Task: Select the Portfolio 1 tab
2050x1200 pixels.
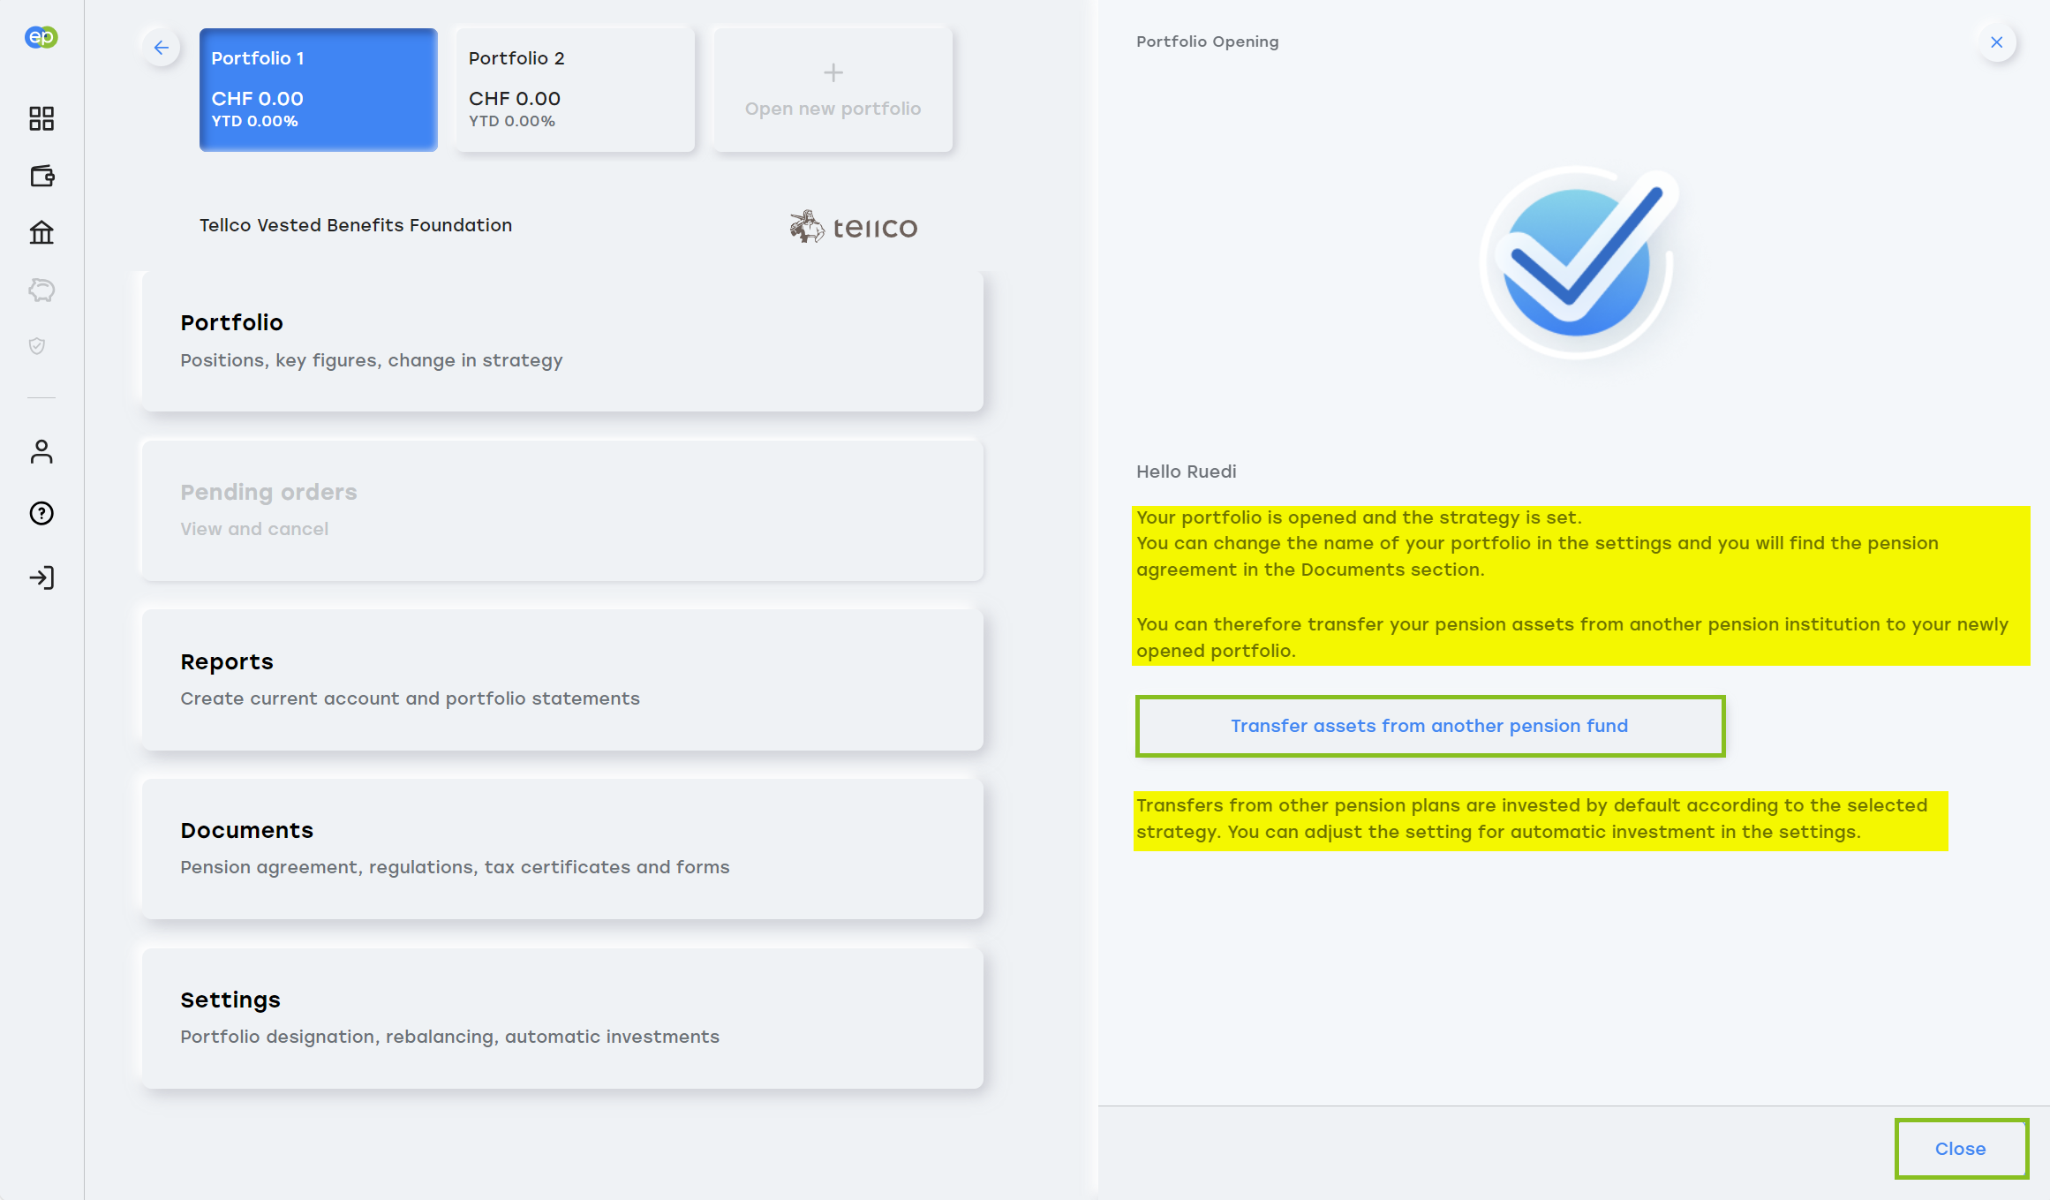Action: click(318, 89)
